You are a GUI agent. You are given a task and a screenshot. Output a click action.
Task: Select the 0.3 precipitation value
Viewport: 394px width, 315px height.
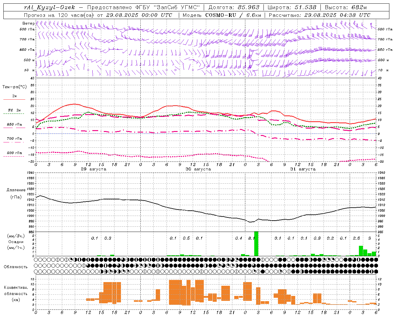point(108,238)
